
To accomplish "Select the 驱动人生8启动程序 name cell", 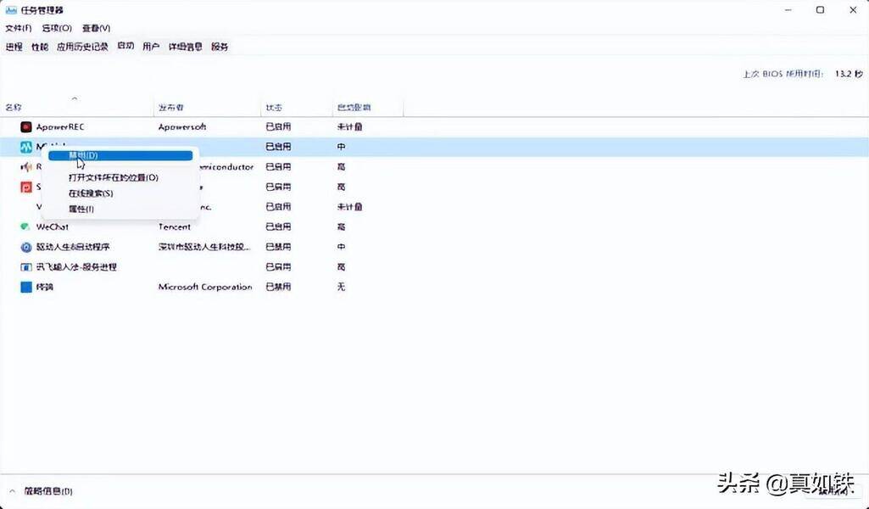I will point(73,247).
